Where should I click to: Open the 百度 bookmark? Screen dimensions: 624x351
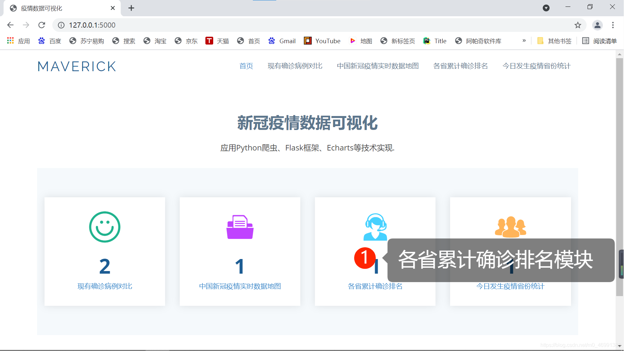pos(50,41)
